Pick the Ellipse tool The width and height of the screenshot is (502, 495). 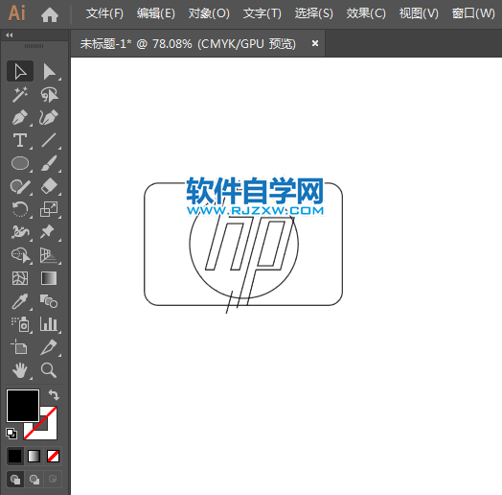[20, 163]
